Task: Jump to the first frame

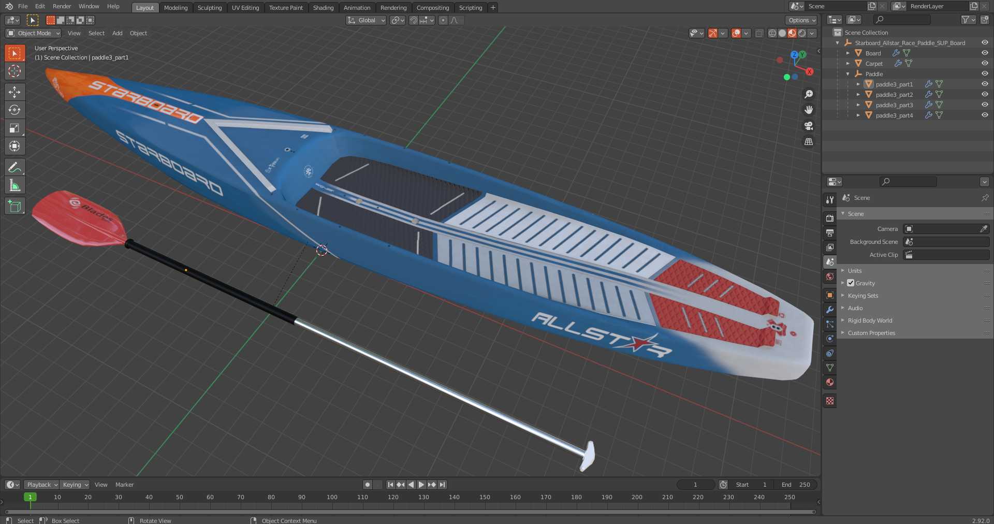Action: tap(390, 485)
